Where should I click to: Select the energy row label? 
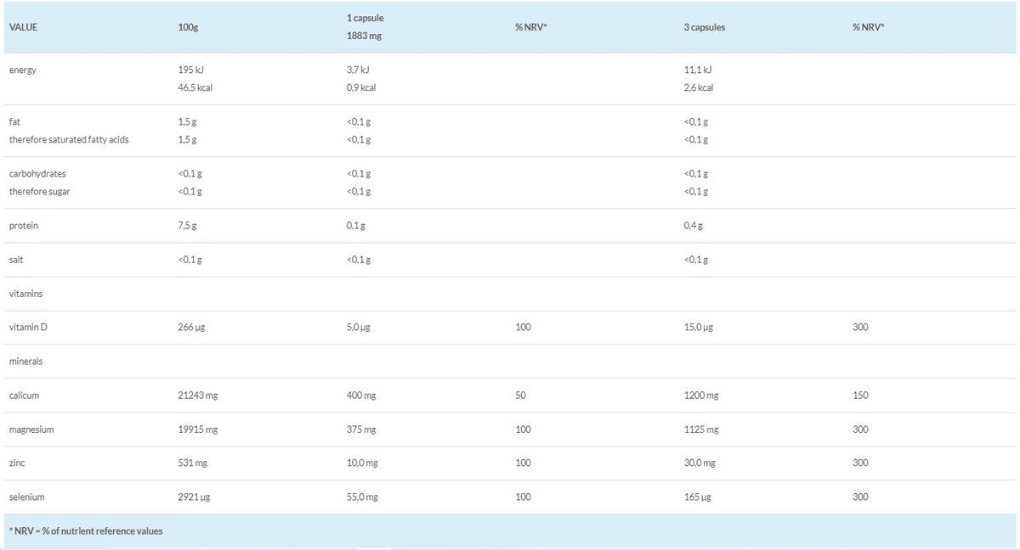(x=22, y=70)
